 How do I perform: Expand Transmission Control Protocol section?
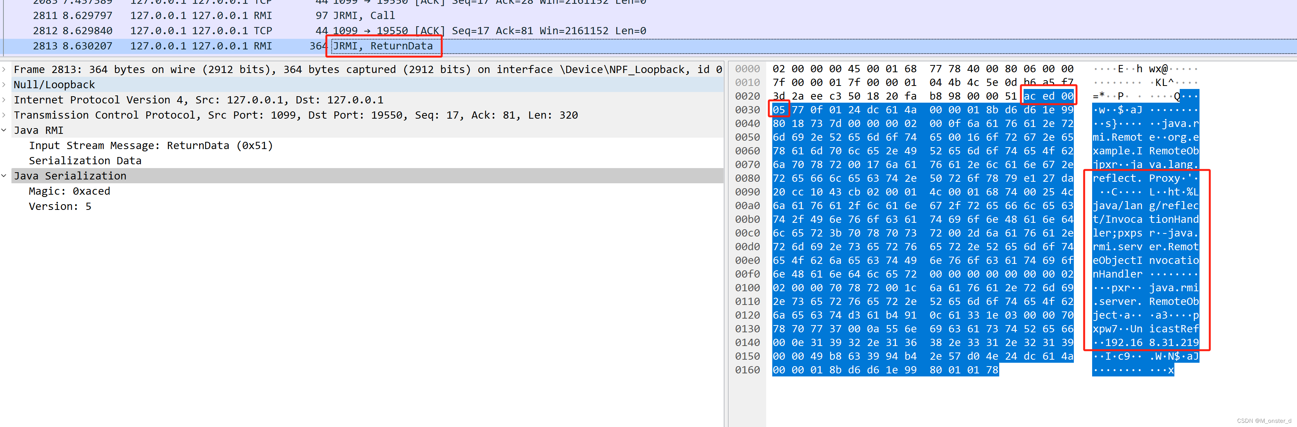point(4,115)
